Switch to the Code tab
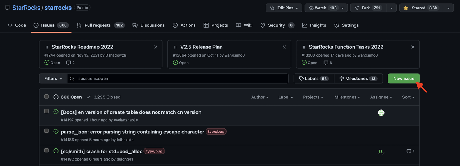Image resolution: width=460 pixels, height=166 pixels. click(x=17, y=25)
